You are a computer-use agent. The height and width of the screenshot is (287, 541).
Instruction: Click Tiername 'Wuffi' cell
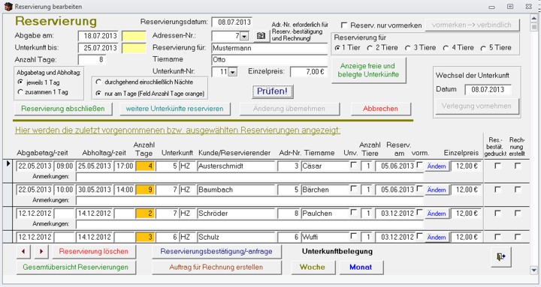325,237
